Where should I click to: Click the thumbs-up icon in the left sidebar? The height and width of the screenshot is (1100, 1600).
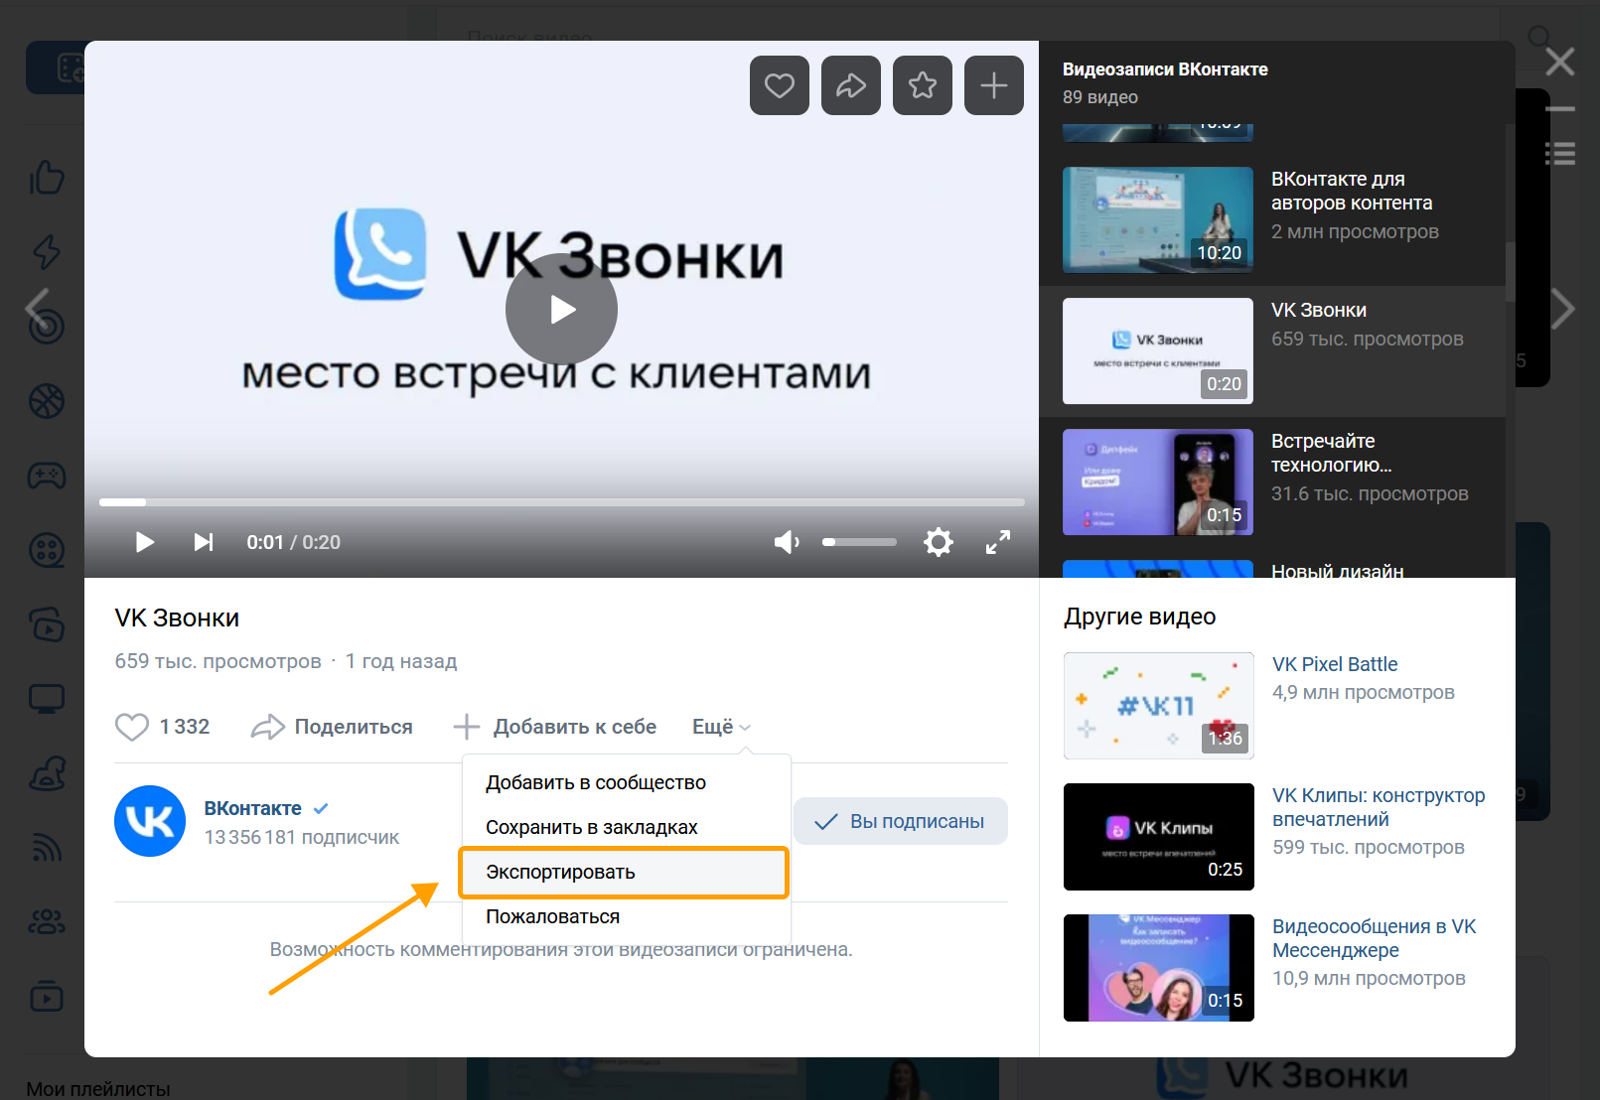(47, 178)
